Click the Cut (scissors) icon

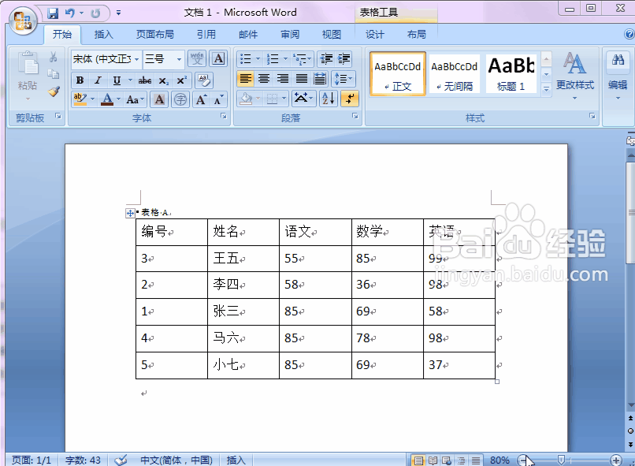point(54,57)
